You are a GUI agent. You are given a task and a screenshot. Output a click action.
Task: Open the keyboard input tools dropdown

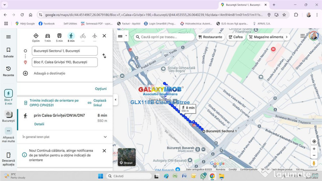[x=126, y=36]
